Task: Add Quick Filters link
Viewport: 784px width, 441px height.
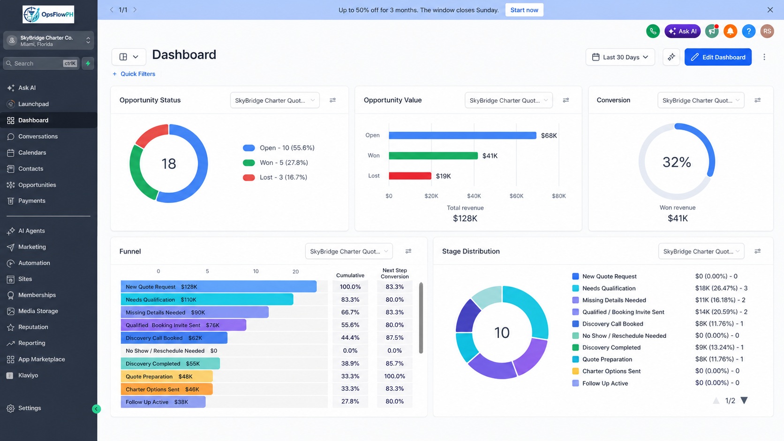Action: tap(134, 74)
